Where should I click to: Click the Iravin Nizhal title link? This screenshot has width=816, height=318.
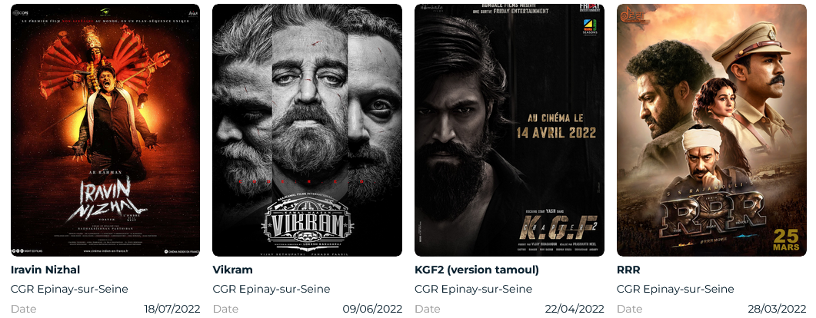click(45, 270)
